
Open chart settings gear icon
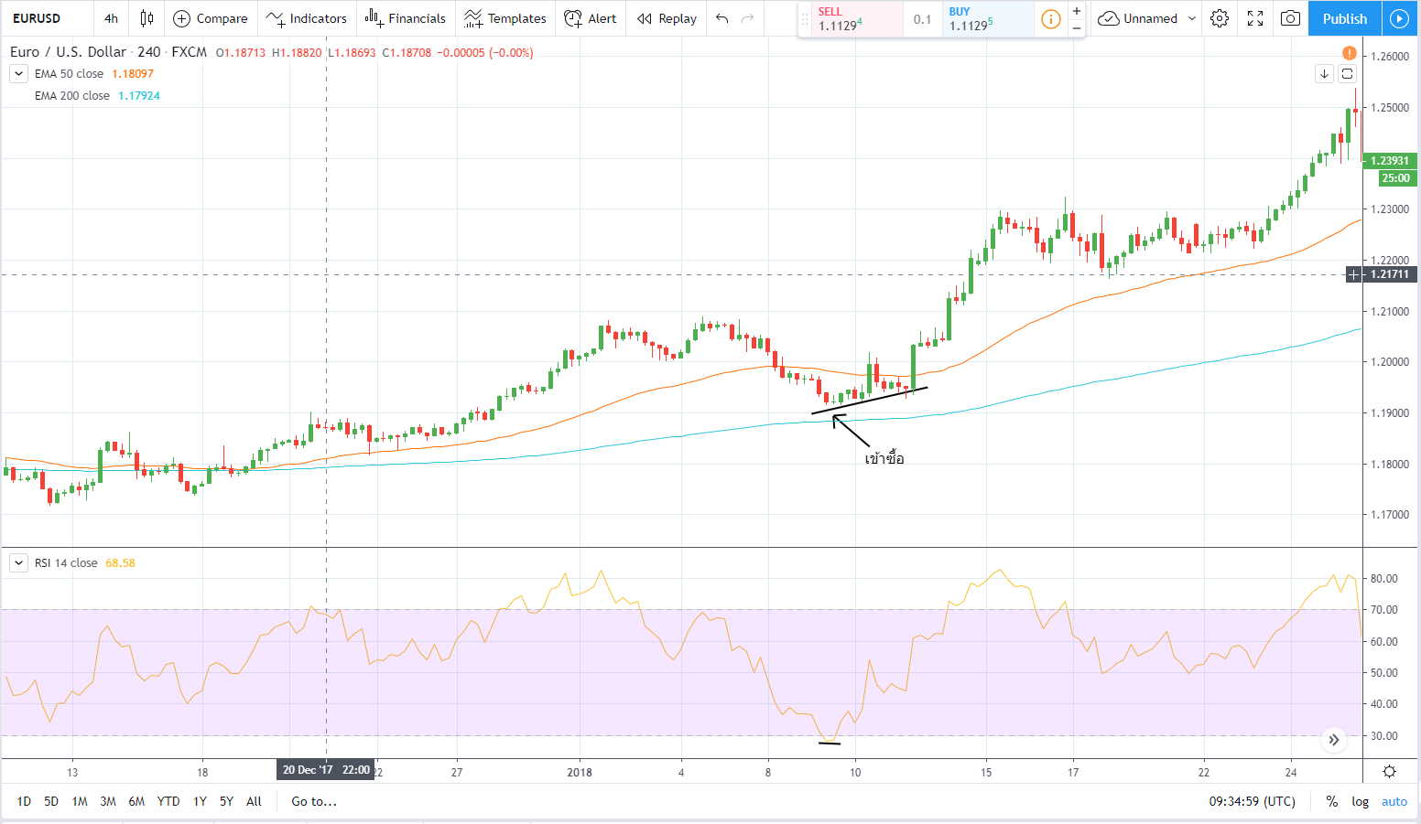tap(1220, 18)
